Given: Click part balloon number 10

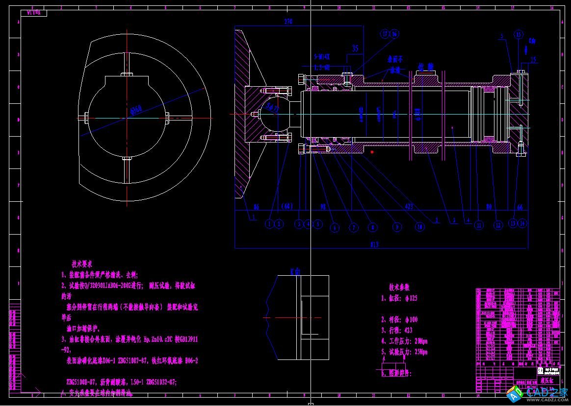Looking at the screenshot, I should tap(419, 227).
